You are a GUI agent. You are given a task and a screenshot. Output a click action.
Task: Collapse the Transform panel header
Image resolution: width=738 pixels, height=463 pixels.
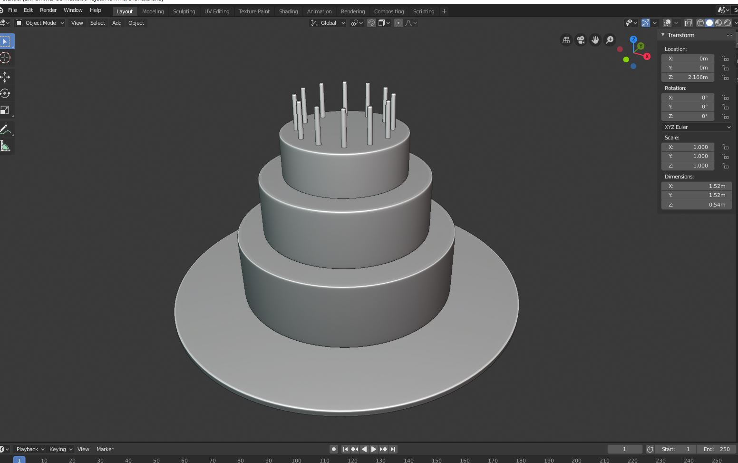[679, 35]
